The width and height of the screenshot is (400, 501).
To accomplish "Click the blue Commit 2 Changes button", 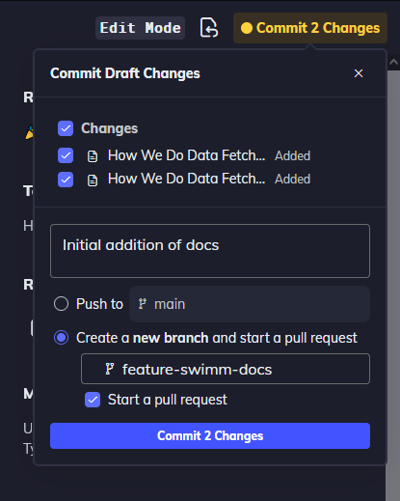I will [x=210, y=435].
